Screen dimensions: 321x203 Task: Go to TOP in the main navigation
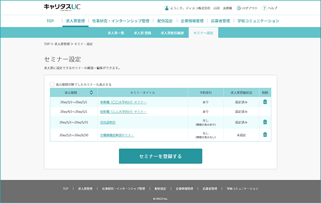50,21
